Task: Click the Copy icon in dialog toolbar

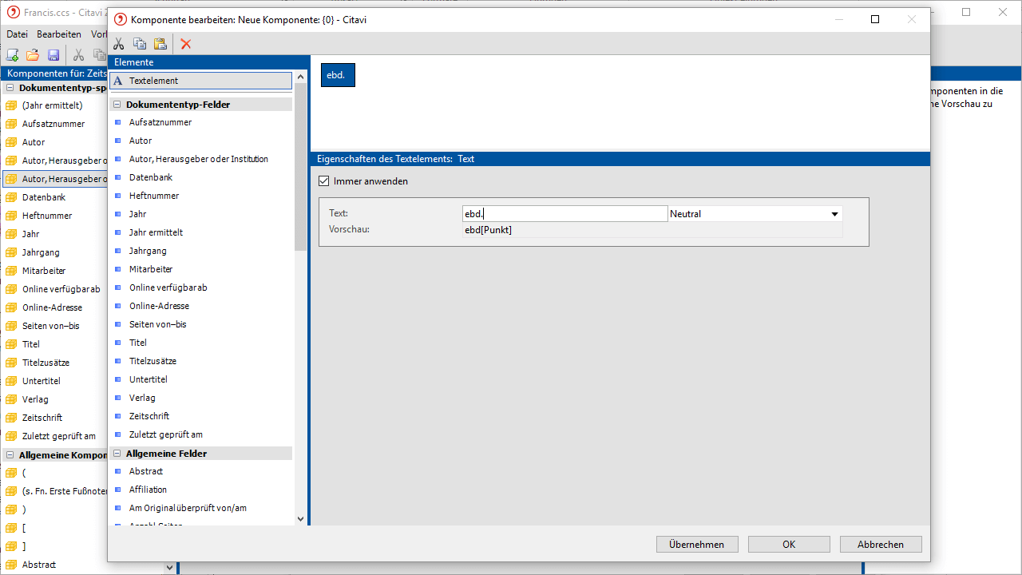Action: point(140,44)
